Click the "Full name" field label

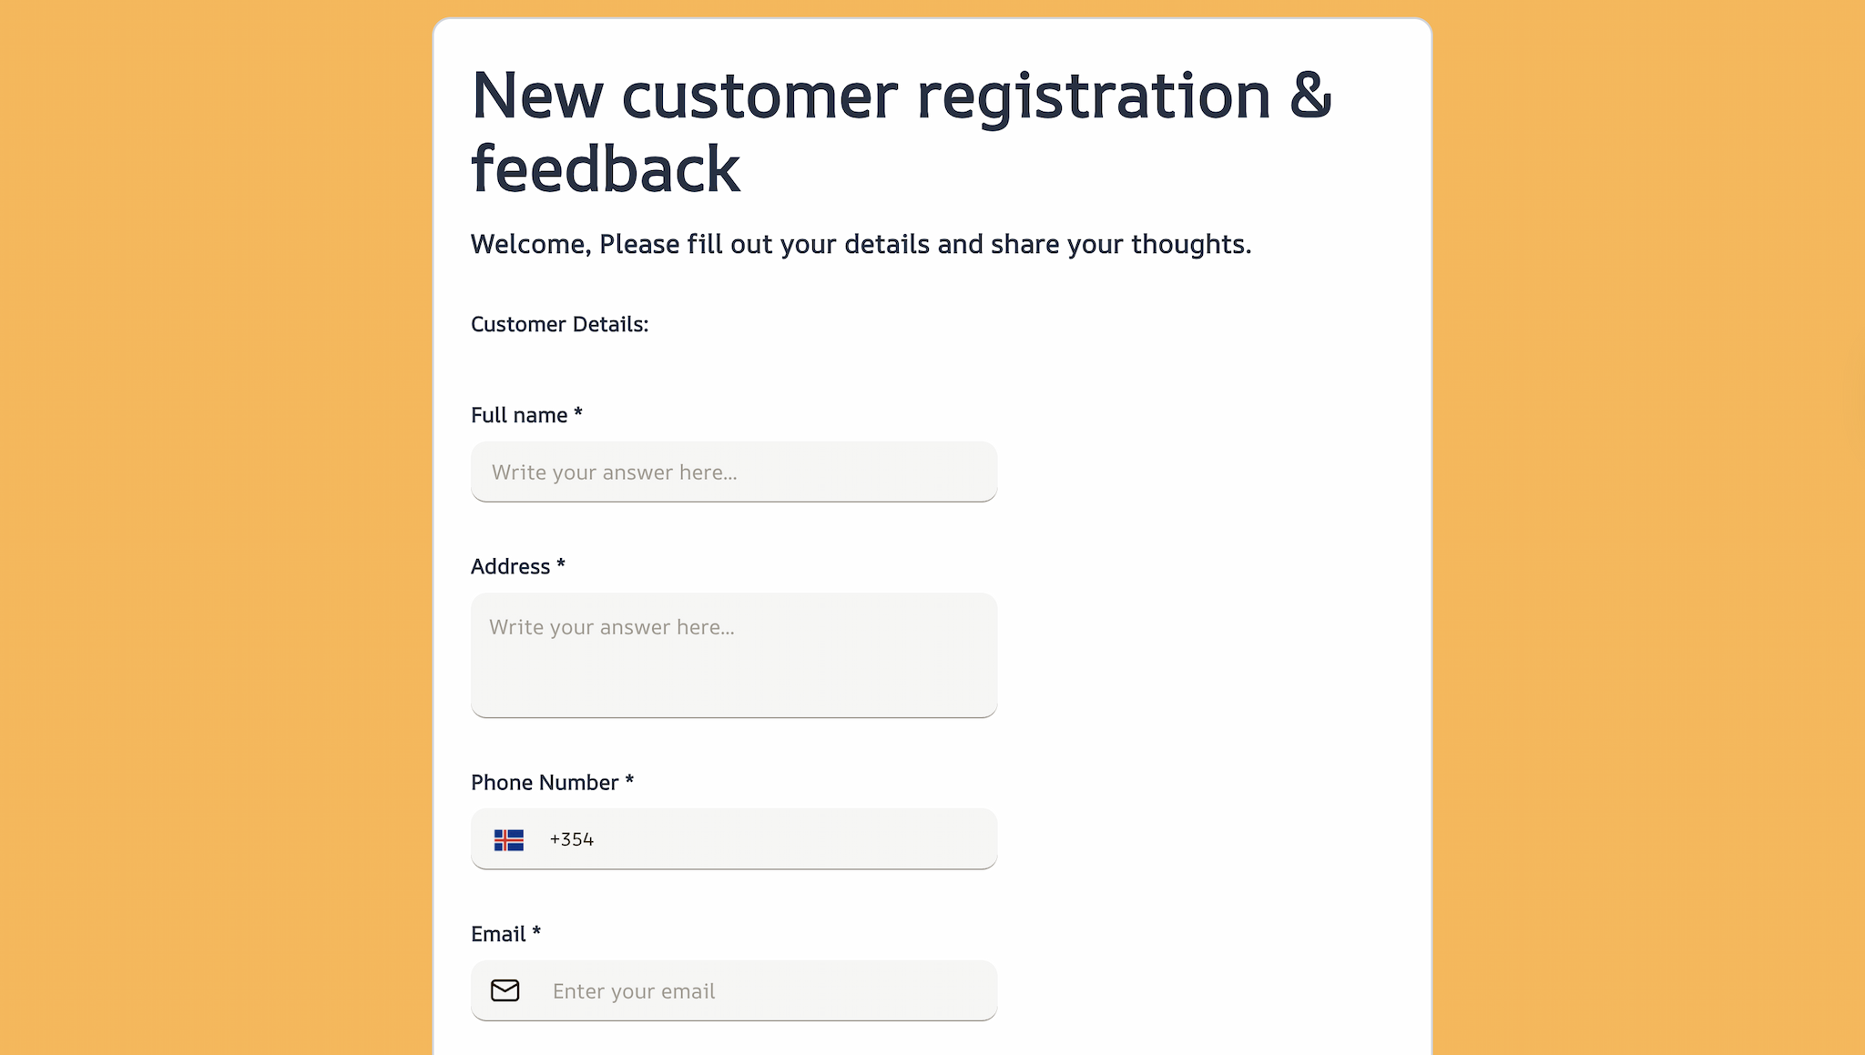519,416
